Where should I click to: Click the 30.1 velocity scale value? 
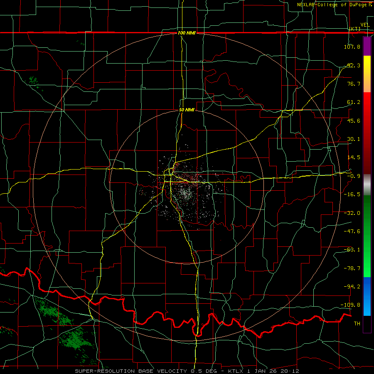354,139
